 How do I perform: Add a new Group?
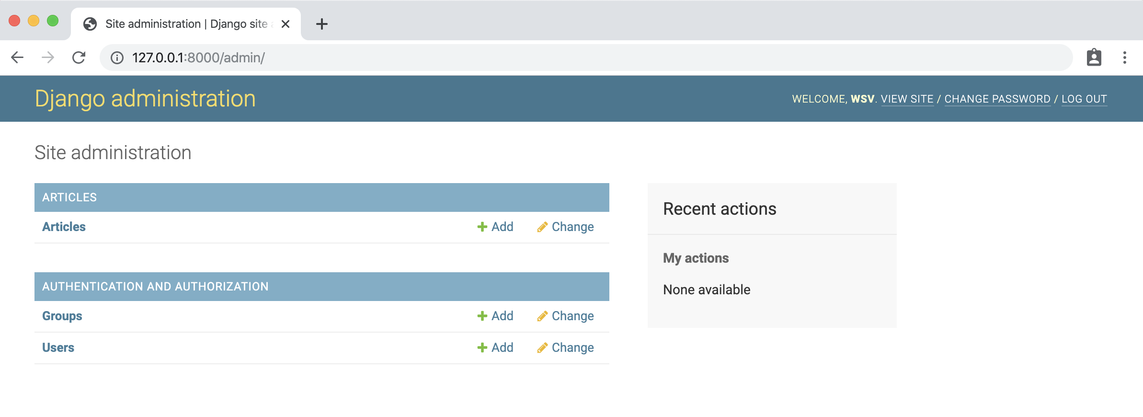[x=495, y=316]
